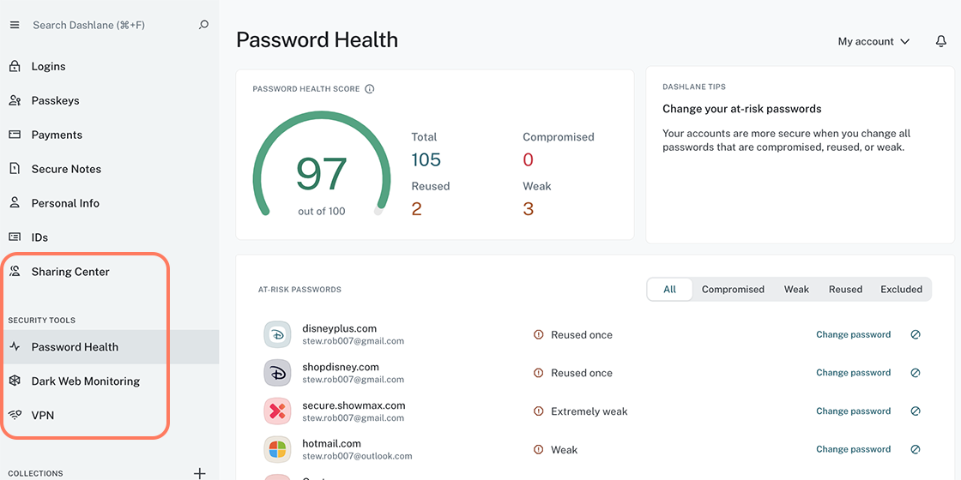Click the disneyplus.com entry name
The height and width of the screenshot is (480, 961).
(x=340, y=329)
